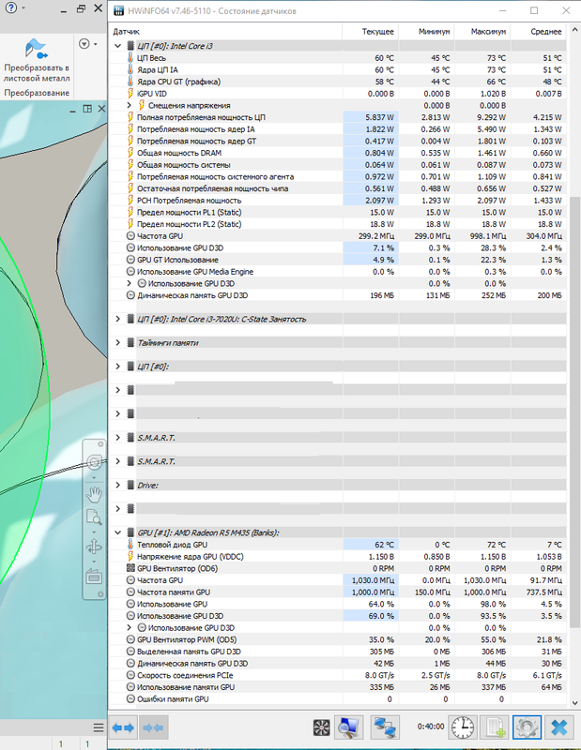The height and width of the screenshot is (750, 581).
Task: Expand the Drive: sensor group
Action: point(118,485)
